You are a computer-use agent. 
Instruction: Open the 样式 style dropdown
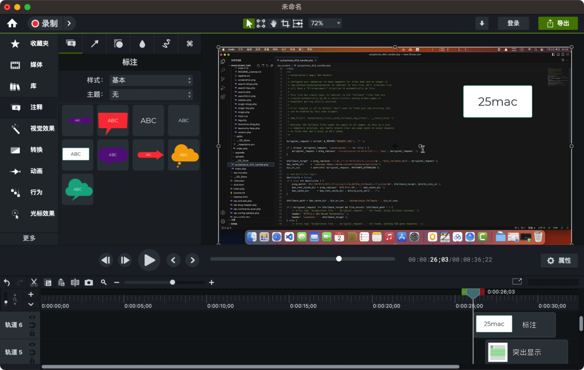pyautogui.click(x=151, y=80)
